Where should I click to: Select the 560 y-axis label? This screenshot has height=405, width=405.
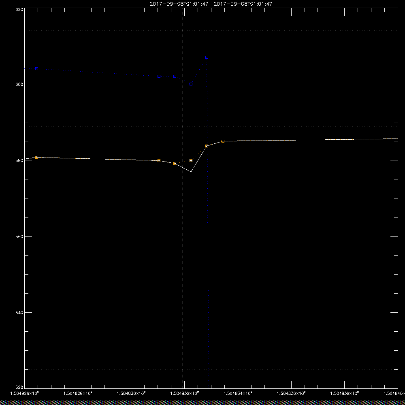(x=19, y=237)
